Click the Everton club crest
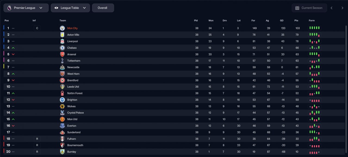 pos(62,126)
